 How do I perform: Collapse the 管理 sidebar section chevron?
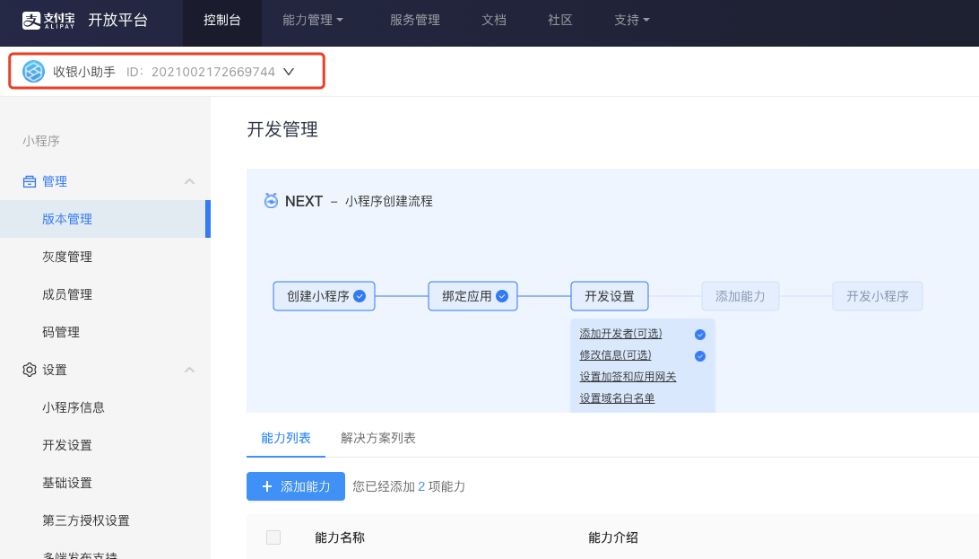(x=190, y=181)
